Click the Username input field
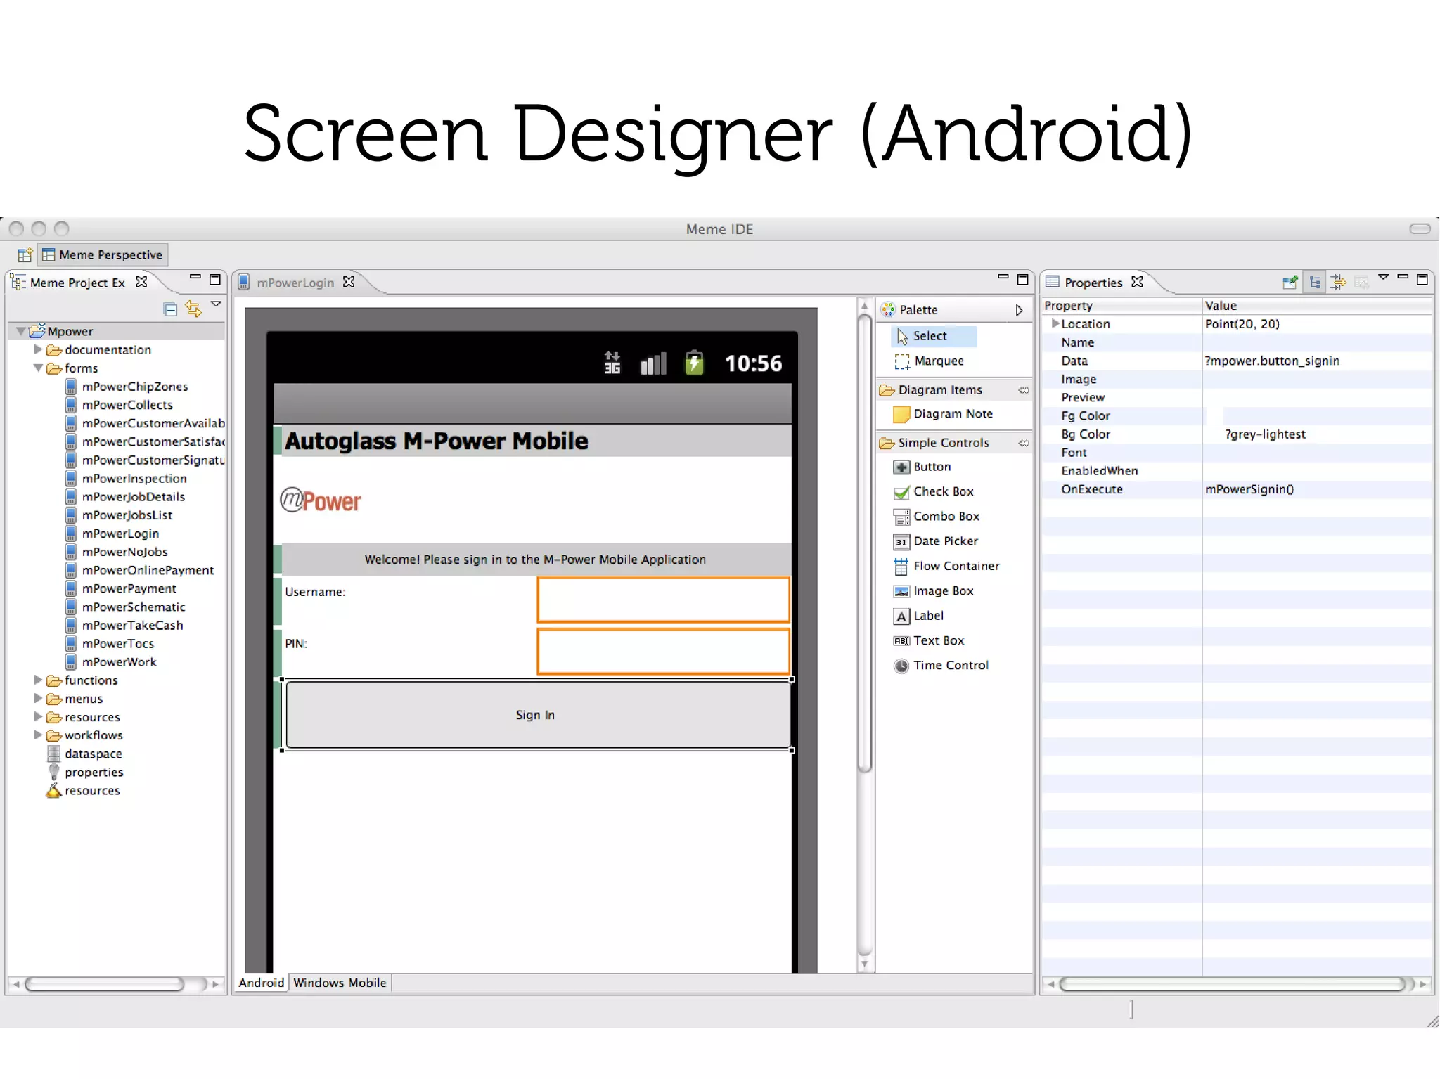Screen dimensions: 1440x1079 pyautogui.click(x=663, y=600)
